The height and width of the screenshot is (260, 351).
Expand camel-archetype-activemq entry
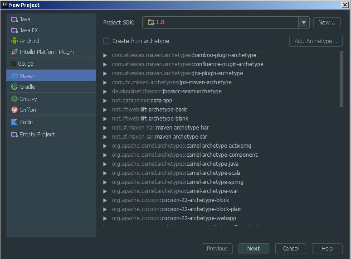click(x=105, y=146)
